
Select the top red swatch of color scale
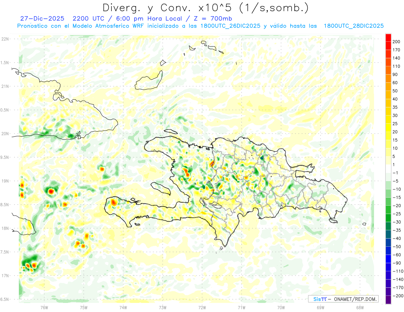[389, 38]
